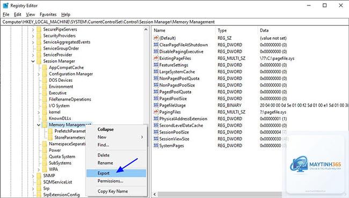Open the New submenu arrow
Viewport: 349px width, 198px height.
[x=142, y=137]
